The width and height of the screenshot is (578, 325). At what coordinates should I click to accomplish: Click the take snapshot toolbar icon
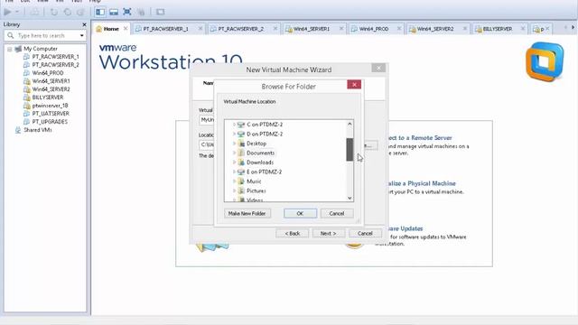point(54,12)
